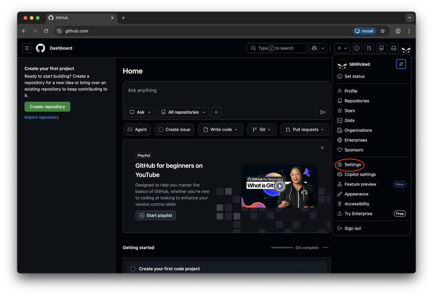Screen dimensions: 433x296
Task: Open Enterprises from user menu
Action: [371, 140]
